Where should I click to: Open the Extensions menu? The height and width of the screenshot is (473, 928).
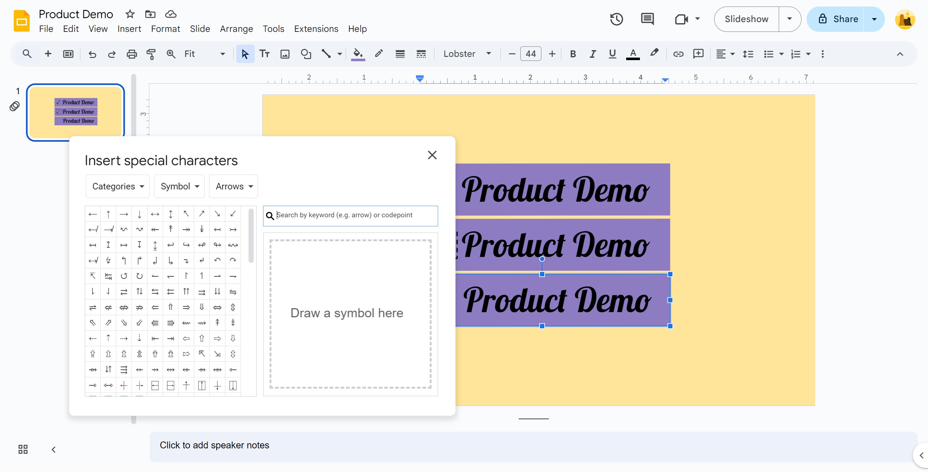pos(316,29)
